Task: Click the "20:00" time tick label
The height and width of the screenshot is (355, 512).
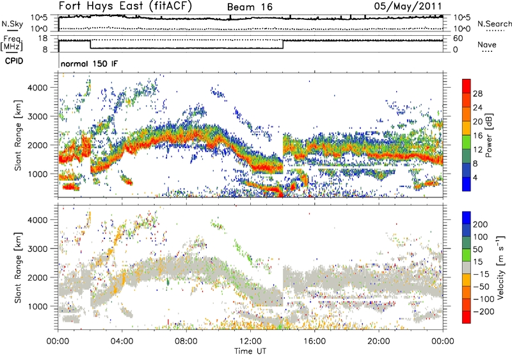Action: pos(379,342)
